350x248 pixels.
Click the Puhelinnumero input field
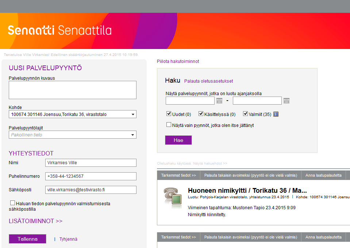(91, 176)
